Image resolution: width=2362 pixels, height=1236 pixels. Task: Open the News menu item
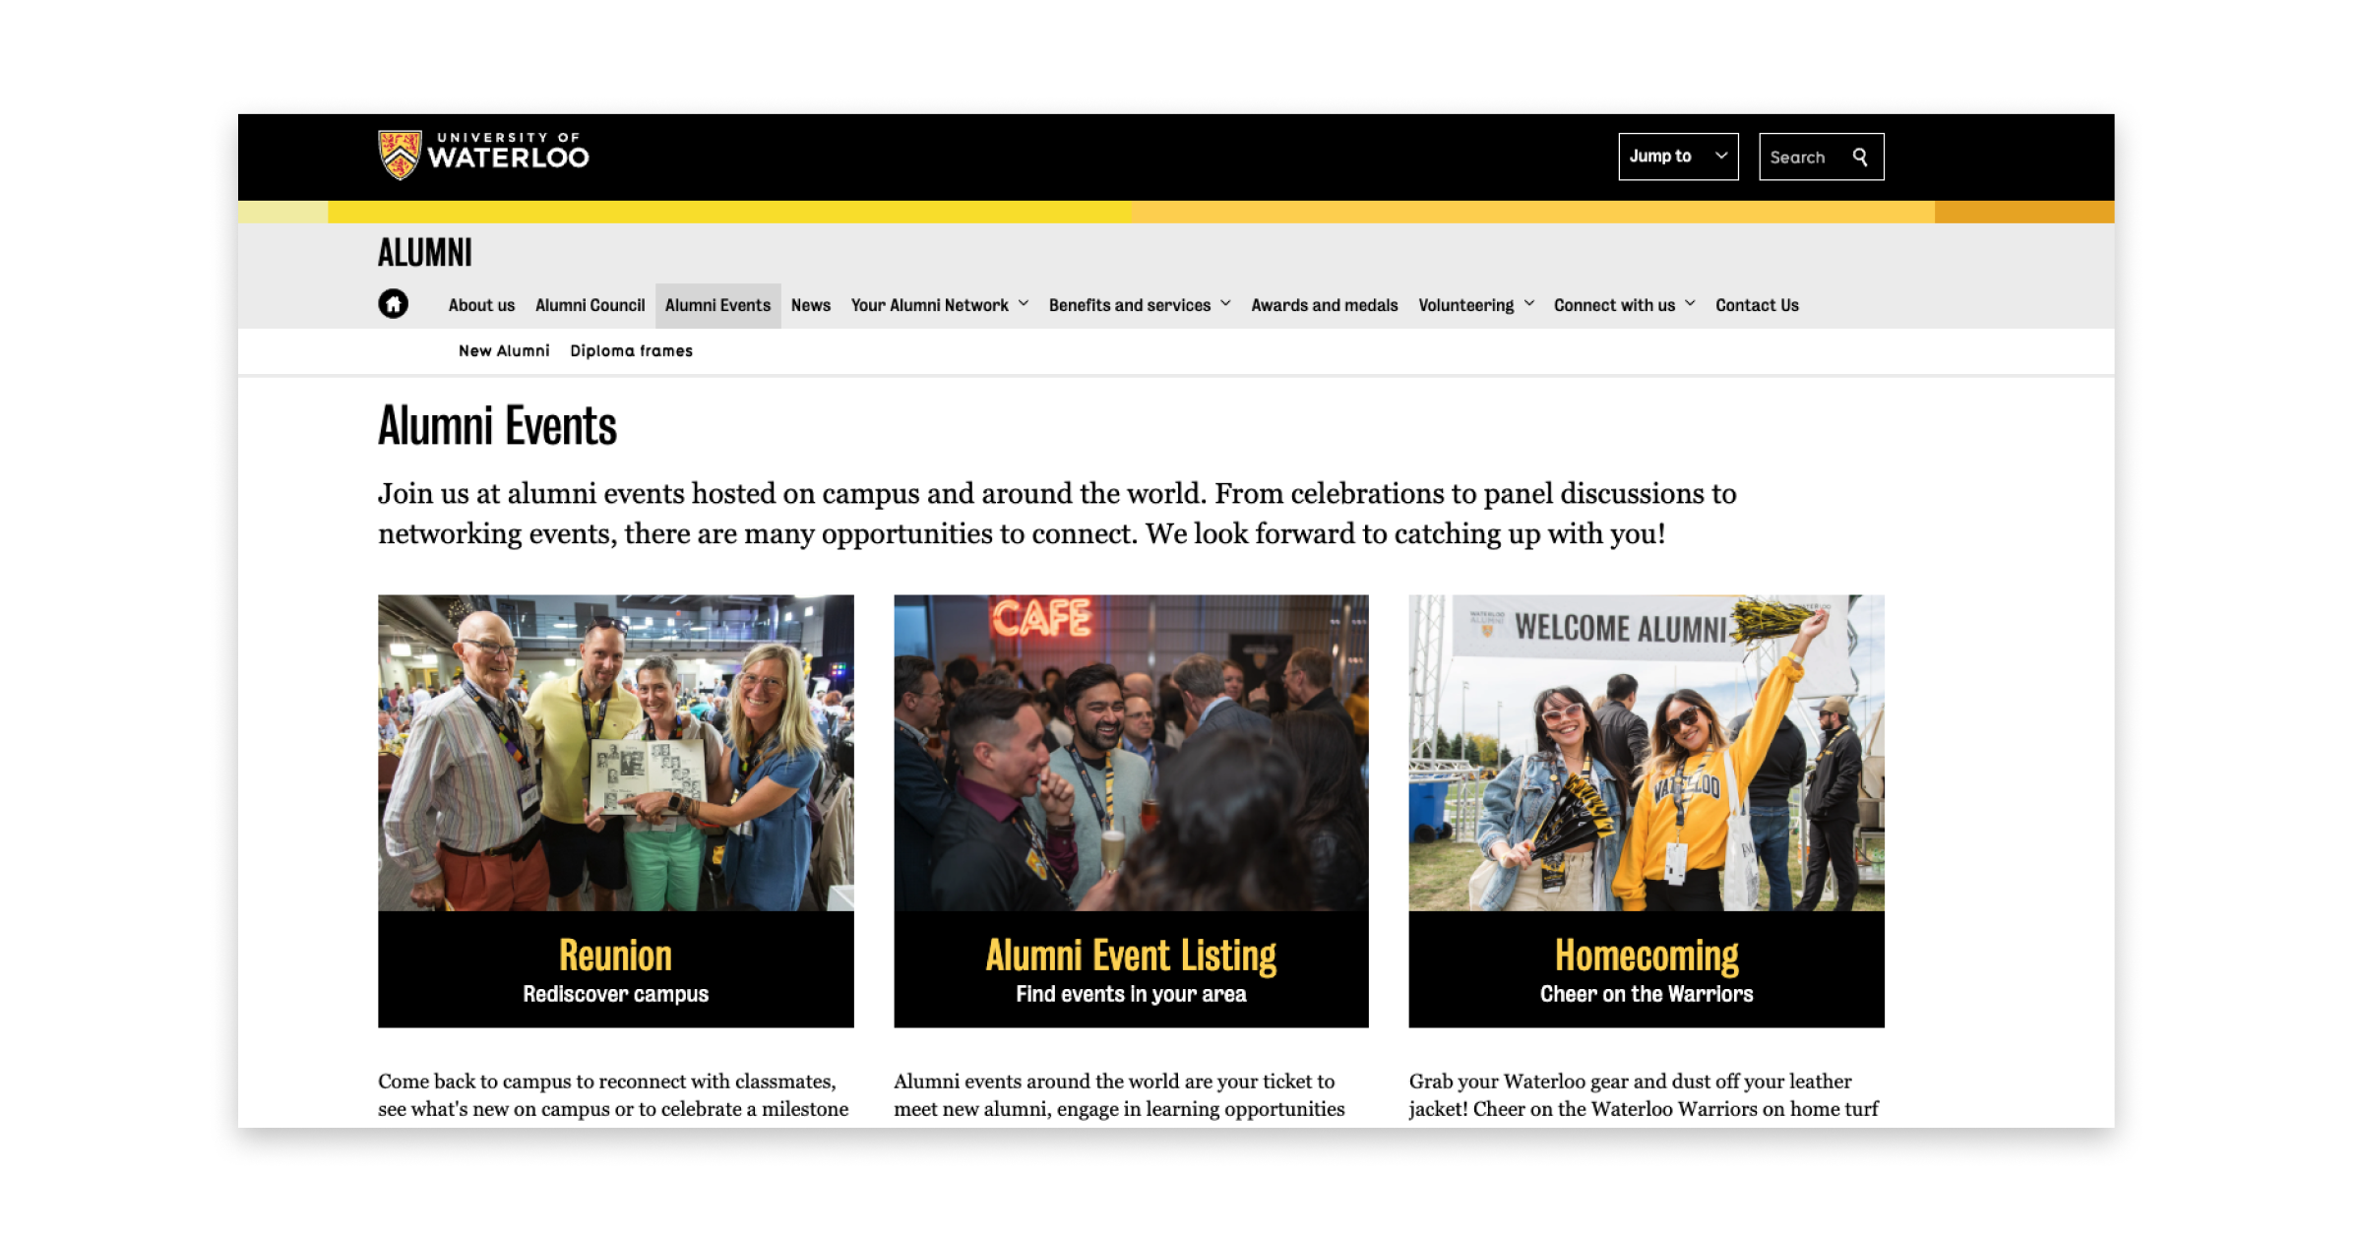click(810, 305)
